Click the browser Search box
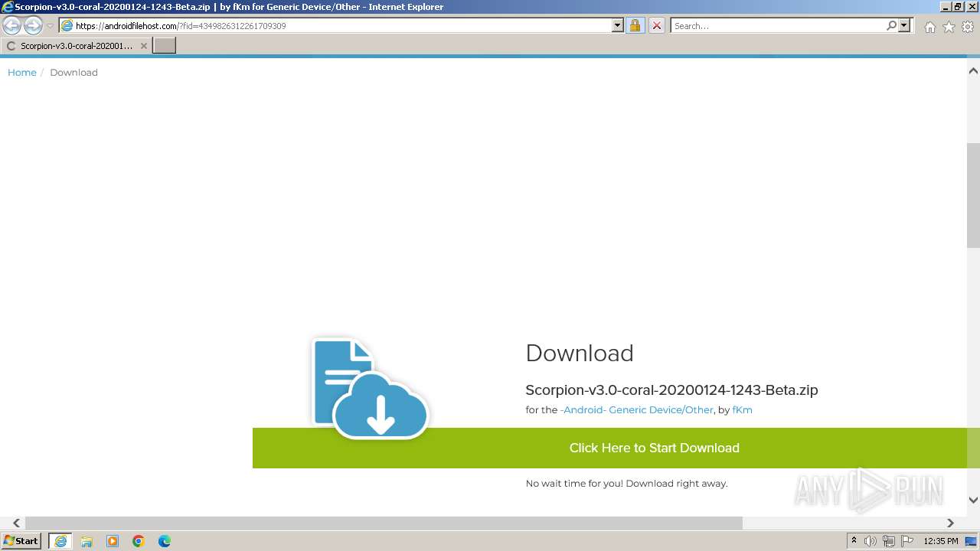The height and width of the screenshot is (551, 980). coord(777,25)
